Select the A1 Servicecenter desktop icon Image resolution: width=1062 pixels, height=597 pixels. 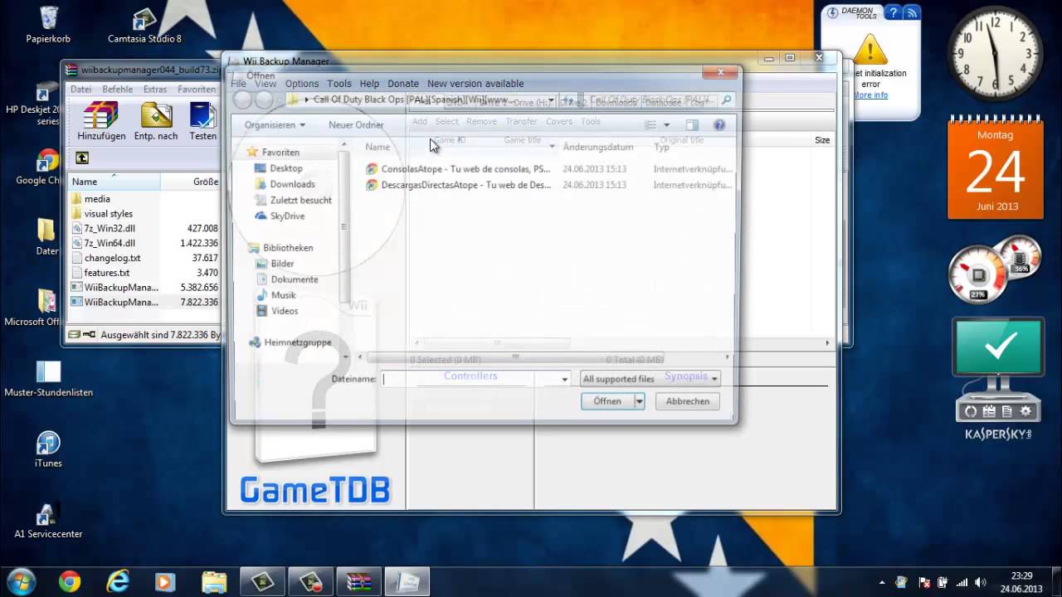(x=48, y=521)
